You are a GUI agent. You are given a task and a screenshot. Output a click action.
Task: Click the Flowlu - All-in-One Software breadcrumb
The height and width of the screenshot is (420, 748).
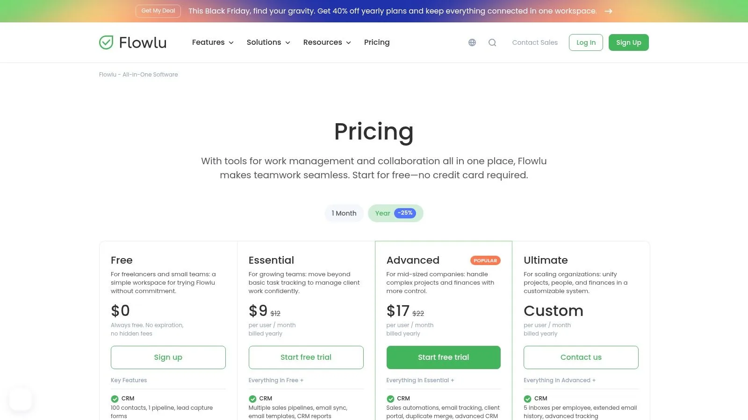click(138, 75)
